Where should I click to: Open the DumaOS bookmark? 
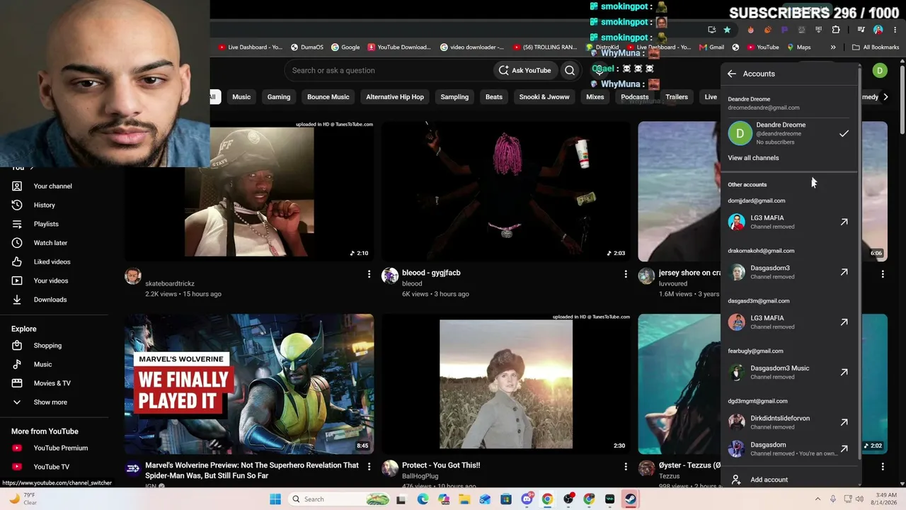pyautogui.click(x=307, y=47)
